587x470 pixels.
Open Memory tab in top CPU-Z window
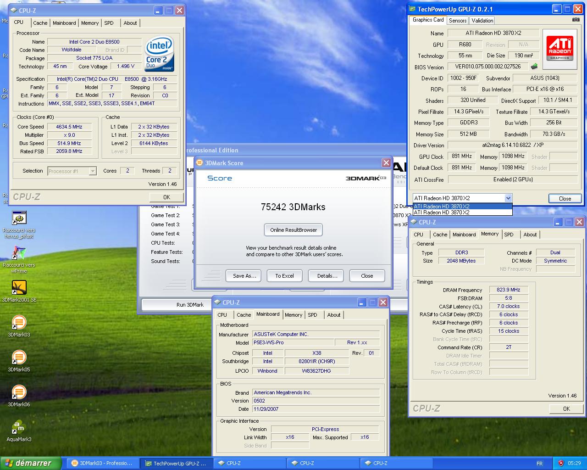pos(90,23)
